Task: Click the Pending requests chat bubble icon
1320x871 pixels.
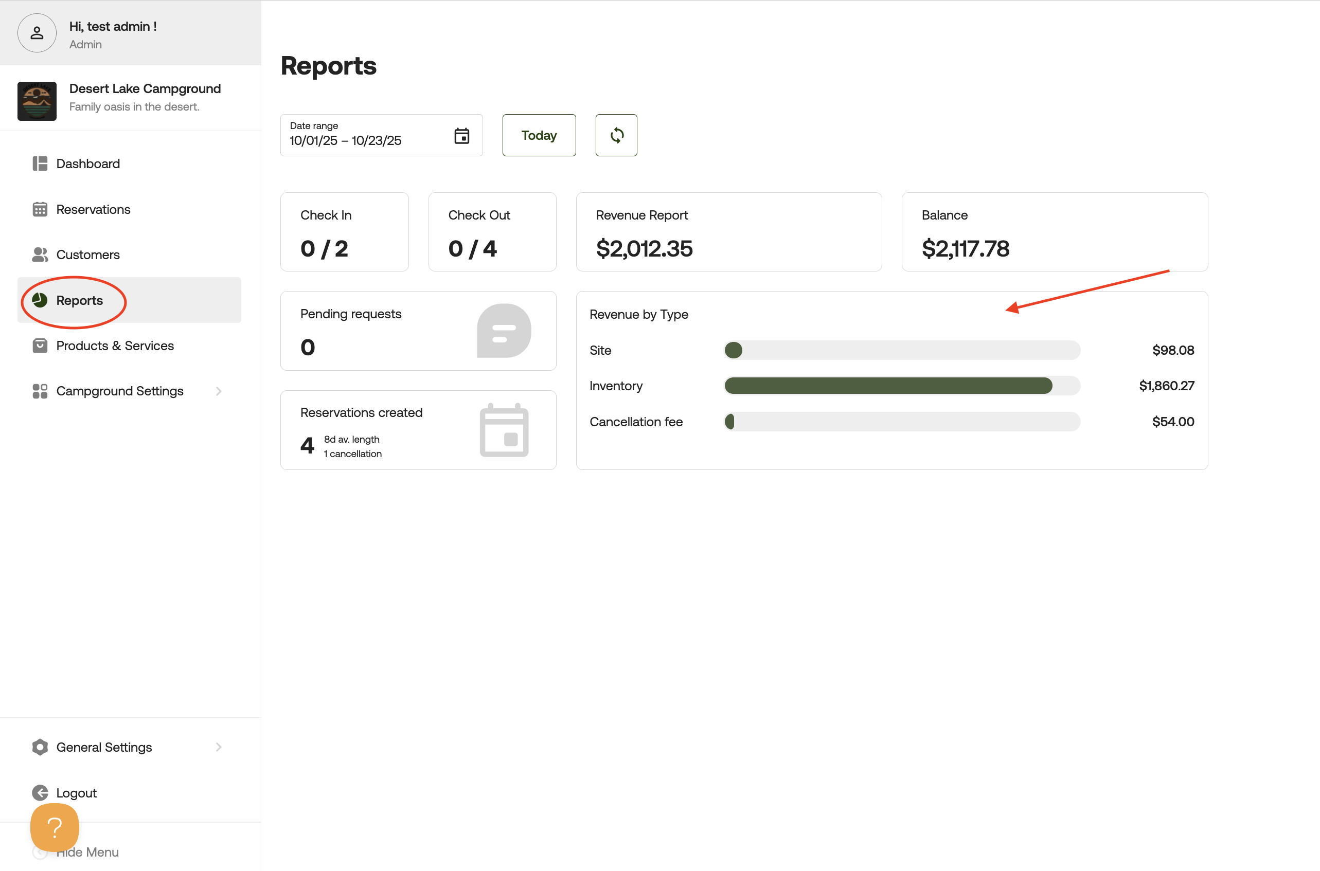Action: click(x=504, y=331)
